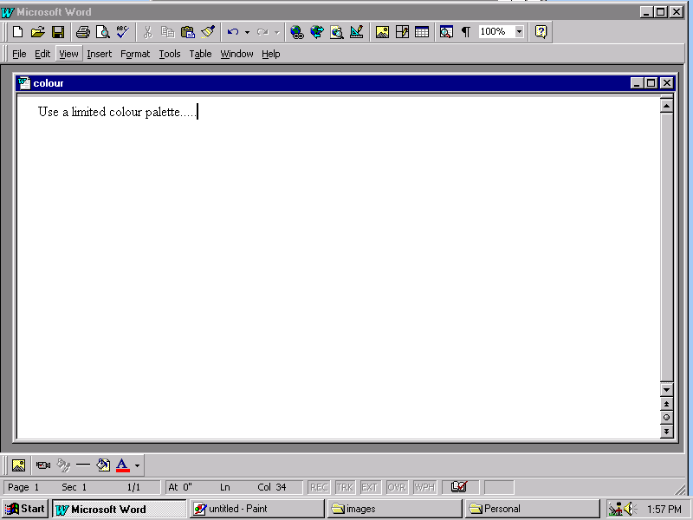Click the network tray icon
Image resolution: width=693 pixels, height=520 pixels.
tap(615, 509)
